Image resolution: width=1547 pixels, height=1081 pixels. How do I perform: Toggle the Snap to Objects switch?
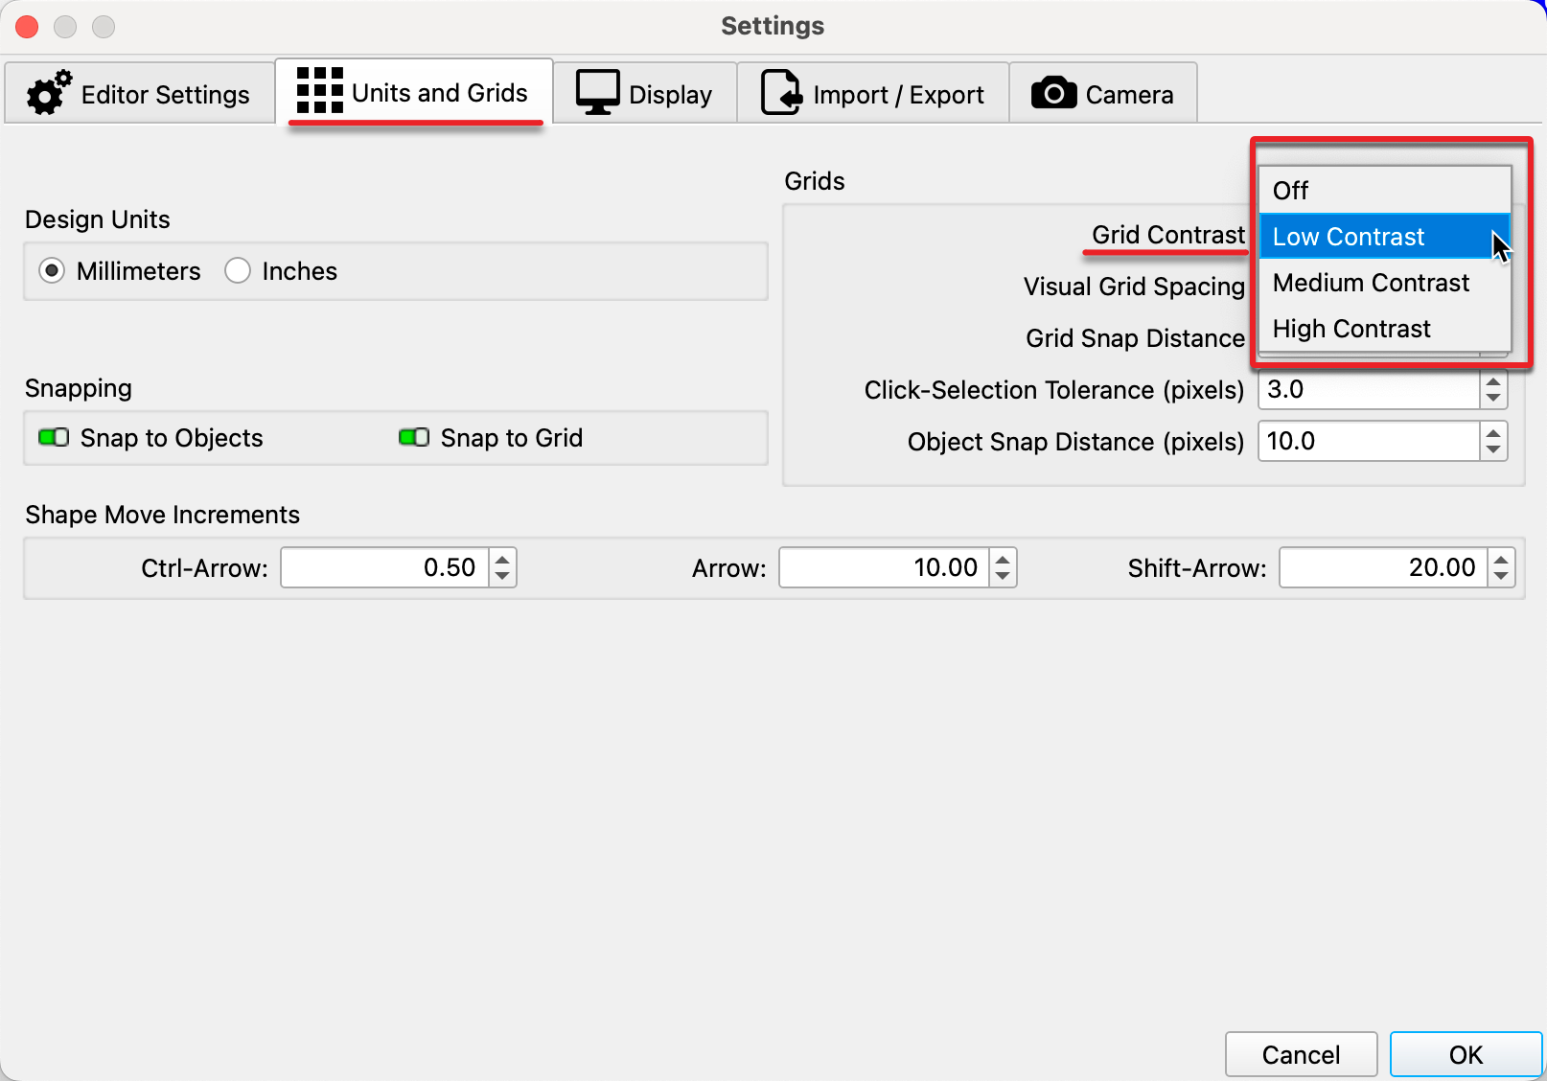coord(54,438)
